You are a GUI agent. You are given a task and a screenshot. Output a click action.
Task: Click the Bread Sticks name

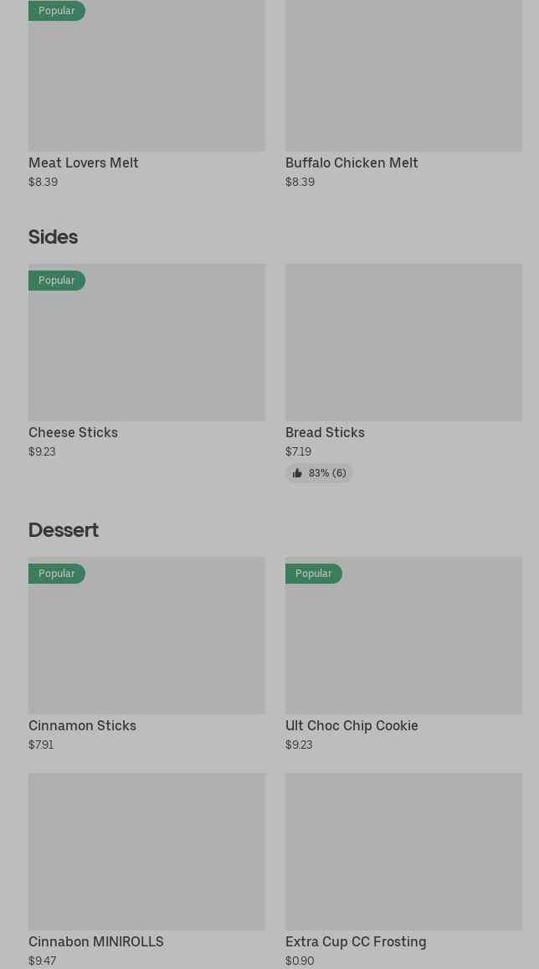point(325,432)
